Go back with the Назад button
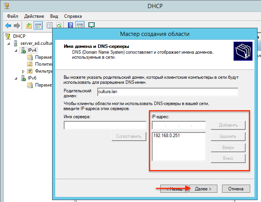 172,189
